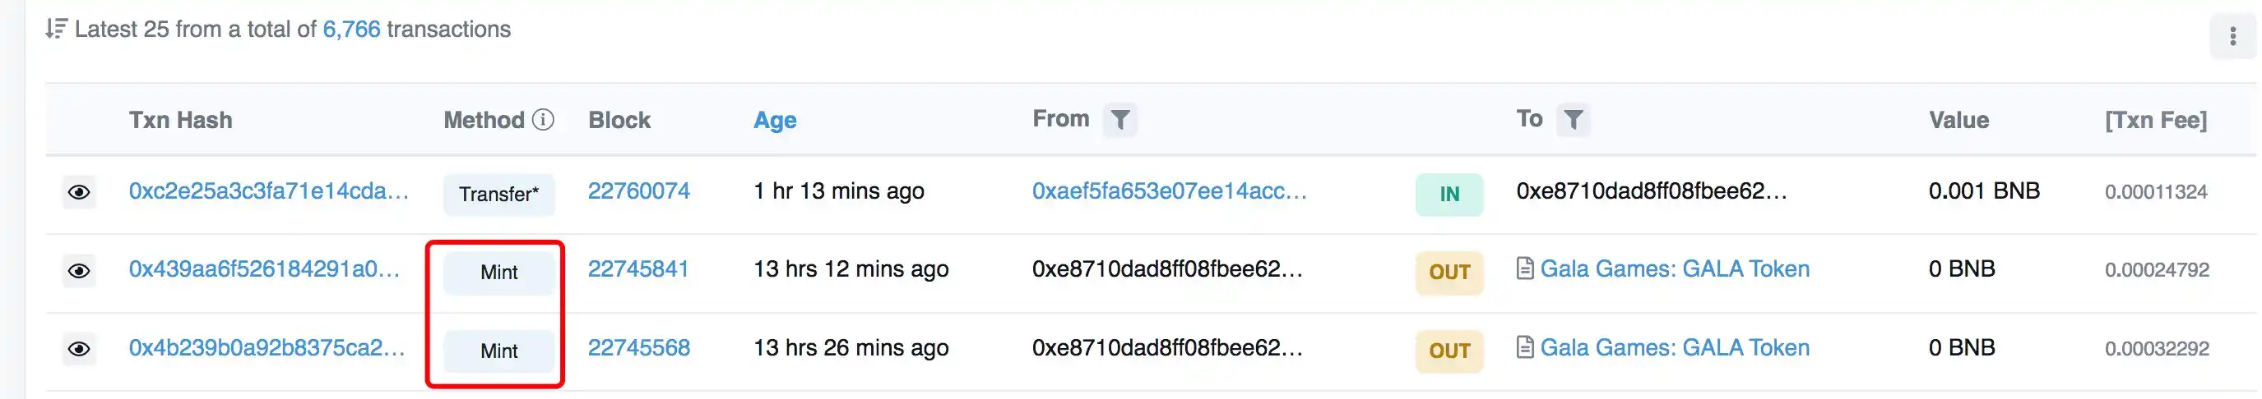Click the sort icon beside Latest 25
The height and width of the screenshot is (399, 2262).
click(56, 29)
